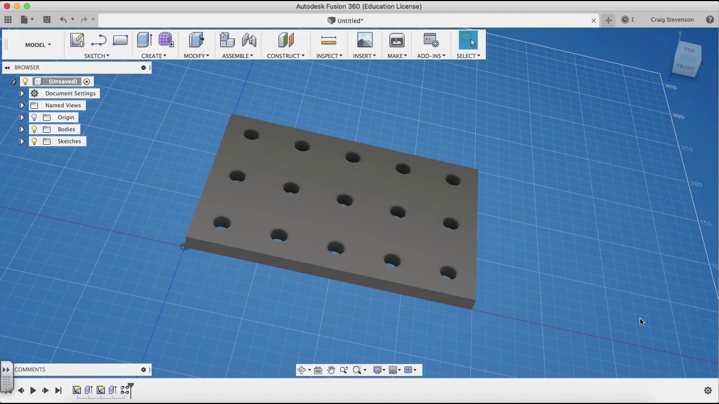719x404 pixels.
Task: Select rectangular pattern feature in timeline
Action: 125,391
